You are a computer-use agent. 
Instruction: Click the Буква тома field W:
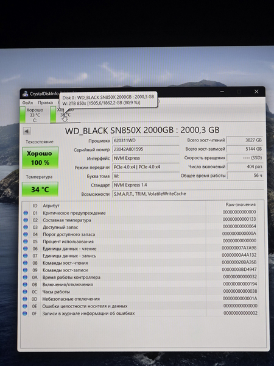(x=146, y=176)
